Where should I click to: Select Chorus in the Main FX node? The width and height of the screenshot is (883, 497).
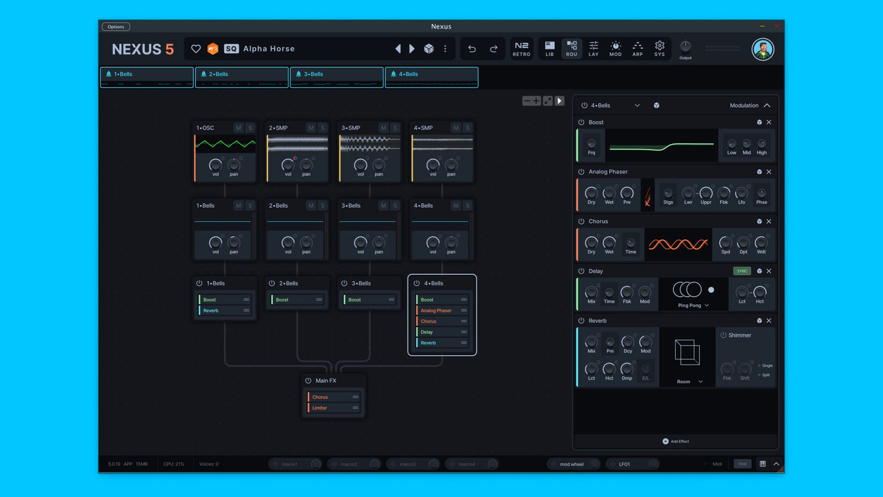(334, 397)
